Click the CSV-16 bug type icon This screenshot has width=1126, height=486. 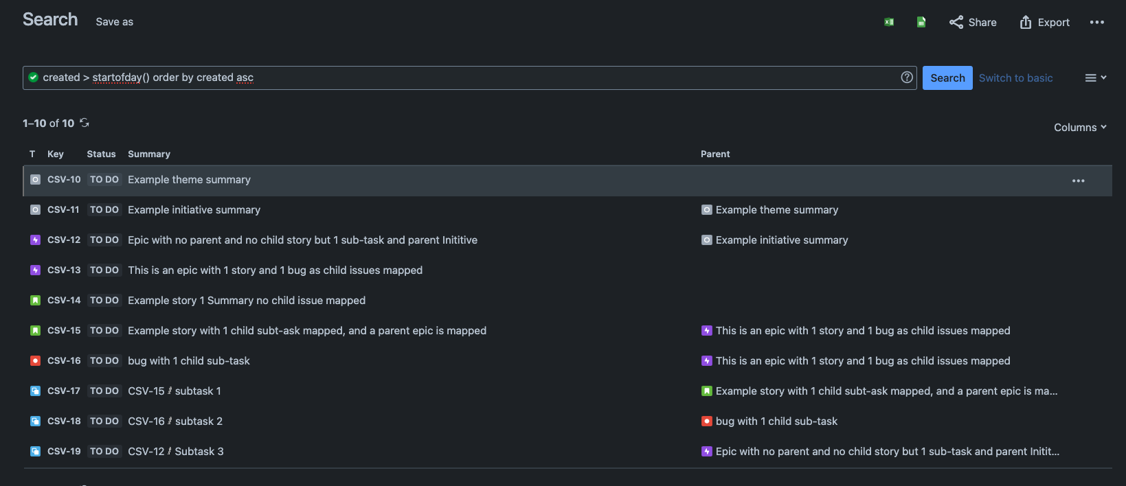[35, 360]
